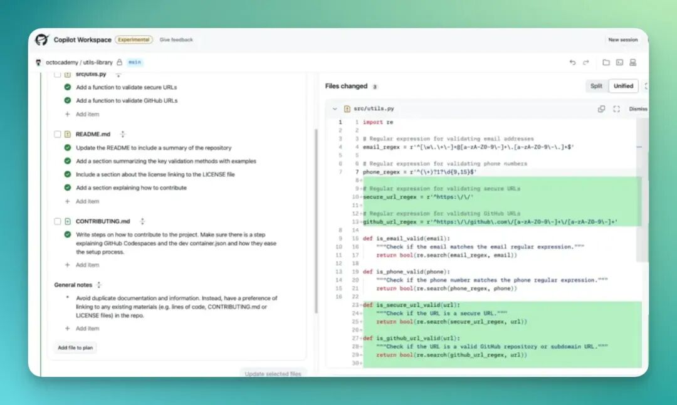Click the CONTRIBUTING.md added file icon
The image size is (677, 405).
tap(68, 221)
